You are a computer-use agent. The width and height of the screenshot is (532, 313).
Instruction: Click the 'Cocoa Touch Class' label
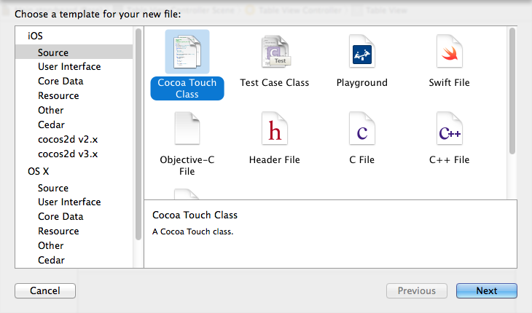187,88
